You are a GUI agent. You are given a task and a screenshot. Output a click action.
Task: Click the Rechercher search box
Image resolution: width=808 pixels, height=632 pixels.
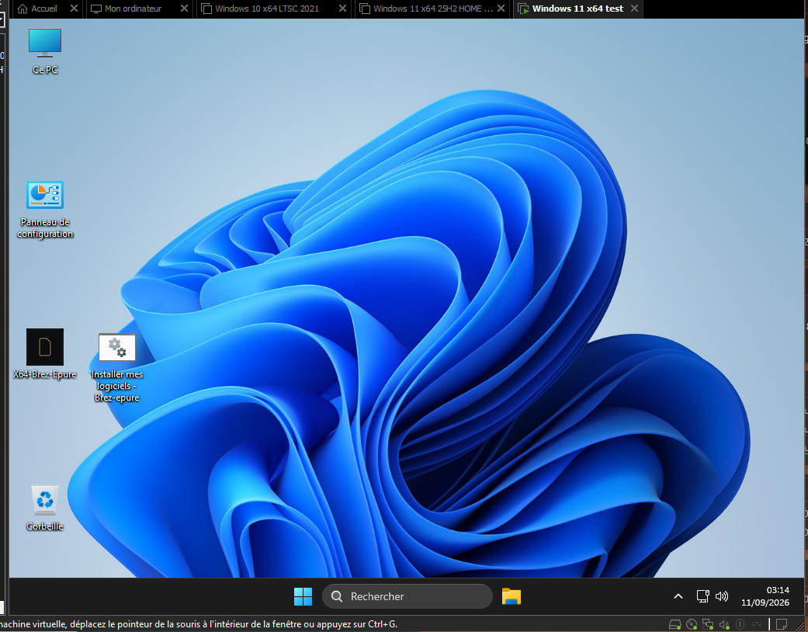coord(407,596)
